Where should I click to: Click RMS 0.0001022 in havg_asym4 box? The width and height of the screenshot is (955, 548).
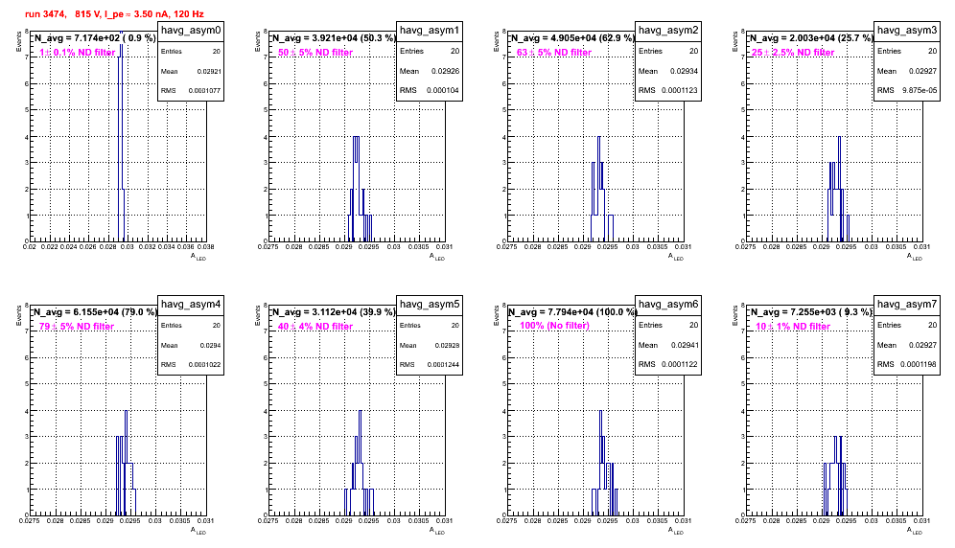point(191,365)
